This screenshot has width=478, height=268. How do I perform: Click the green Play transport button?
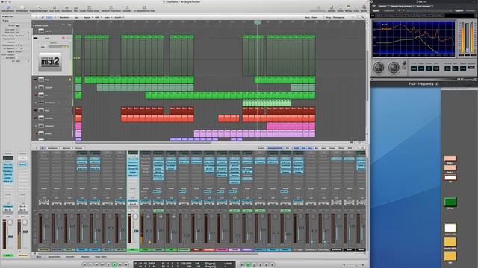(114, 265)
